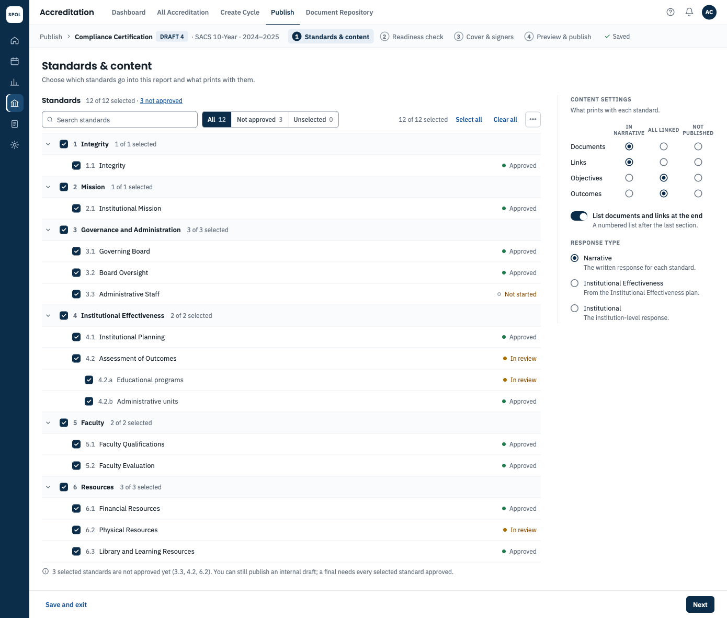
Task: Click Clear all standards
Action: coord(505,120)
